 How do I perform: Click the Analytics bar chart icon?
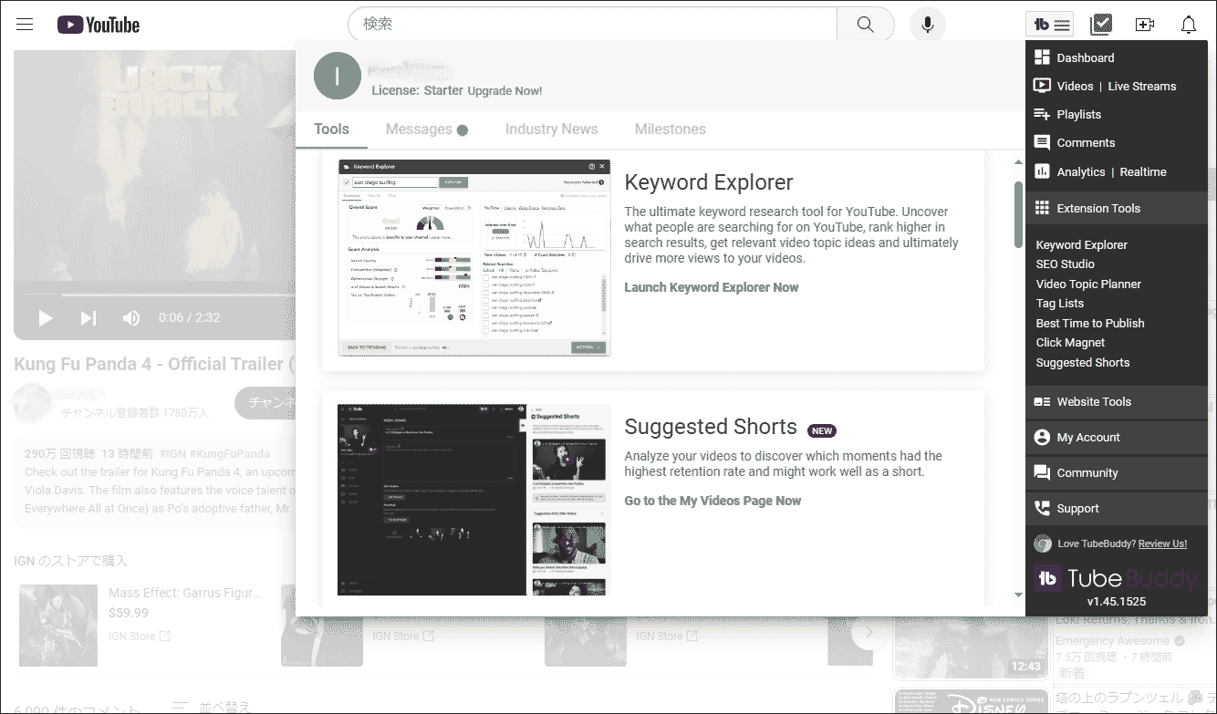click(1042, 171)
